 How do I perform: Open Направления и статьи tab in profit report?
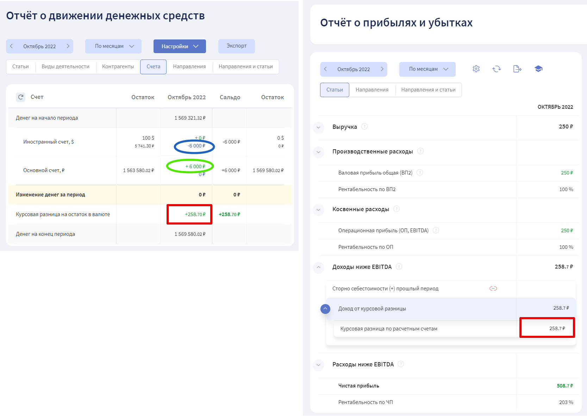[429, 90]
